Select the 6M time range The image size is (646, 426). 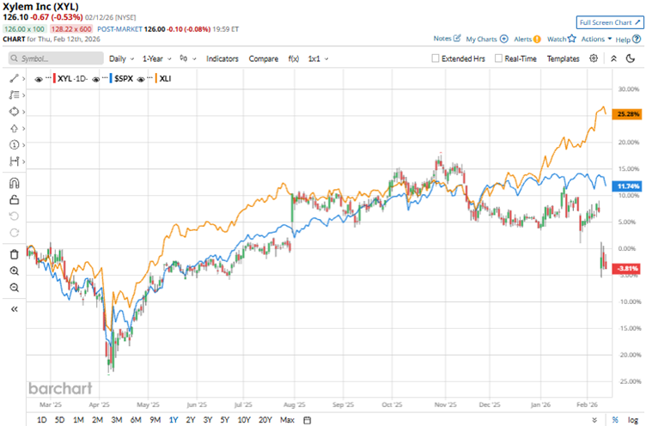136,419
